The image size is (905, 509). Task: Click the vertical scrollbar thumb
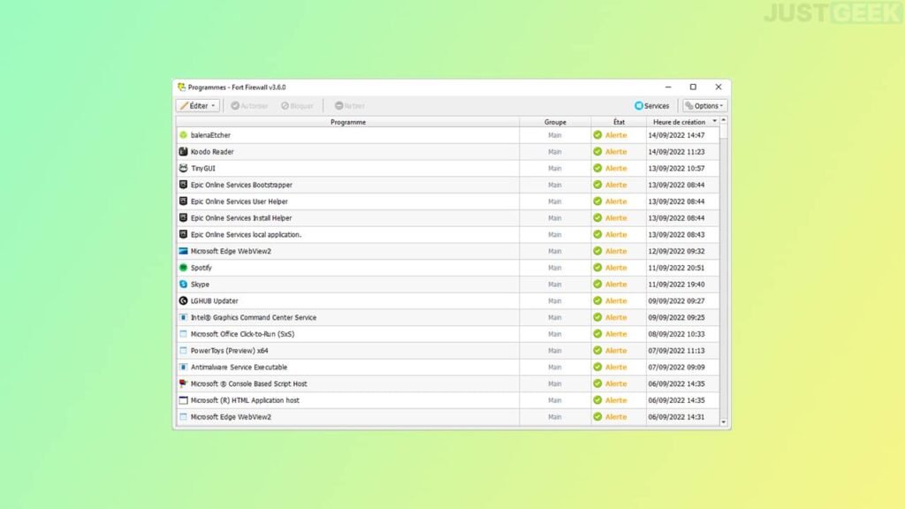point(724,131)
